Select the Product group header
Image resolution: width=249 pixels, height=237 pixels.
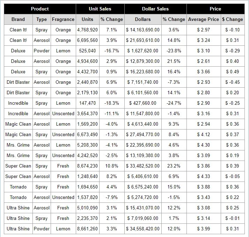[x=40, y=9]
